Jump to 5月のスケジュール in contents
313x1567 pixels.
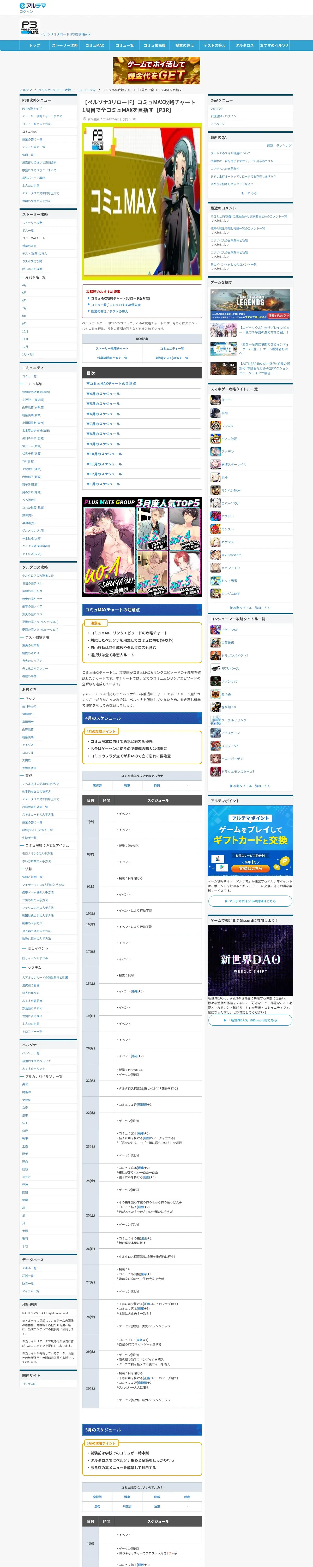[103, 404]
